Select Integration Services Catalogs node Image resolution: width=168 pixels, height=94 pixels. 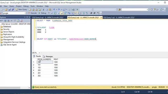point(14,42)
